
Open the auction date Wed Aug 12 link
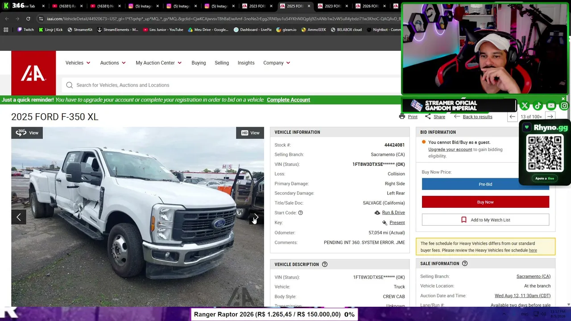(x=522, y=296)
